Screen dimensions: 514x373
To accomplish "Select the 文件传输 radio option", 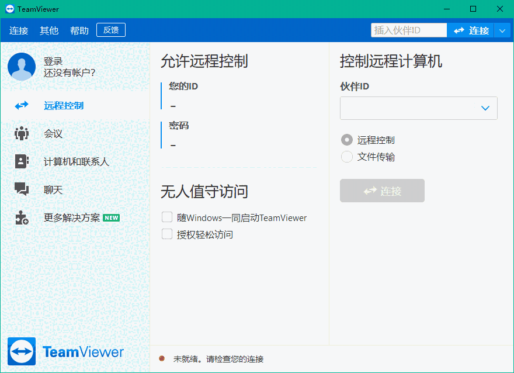I will [x=346, y=157].
